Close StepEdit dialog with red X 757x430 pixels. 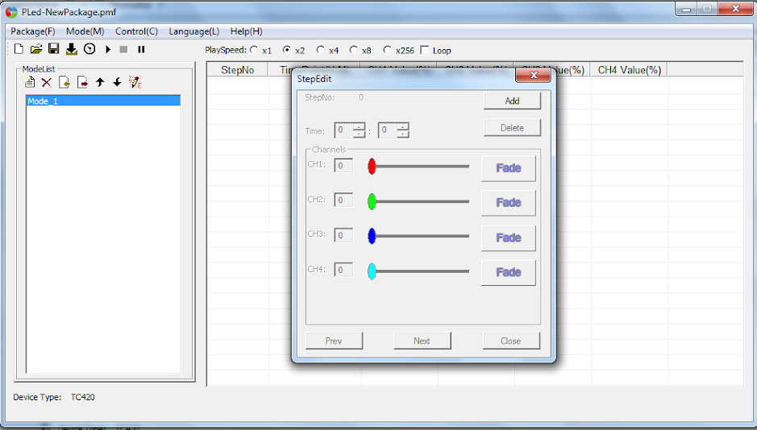click(x=534, y=75)
